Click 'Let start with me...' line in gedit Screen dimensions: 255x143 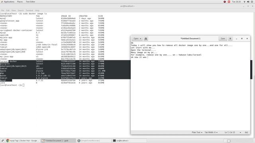(x=143, y=48)
